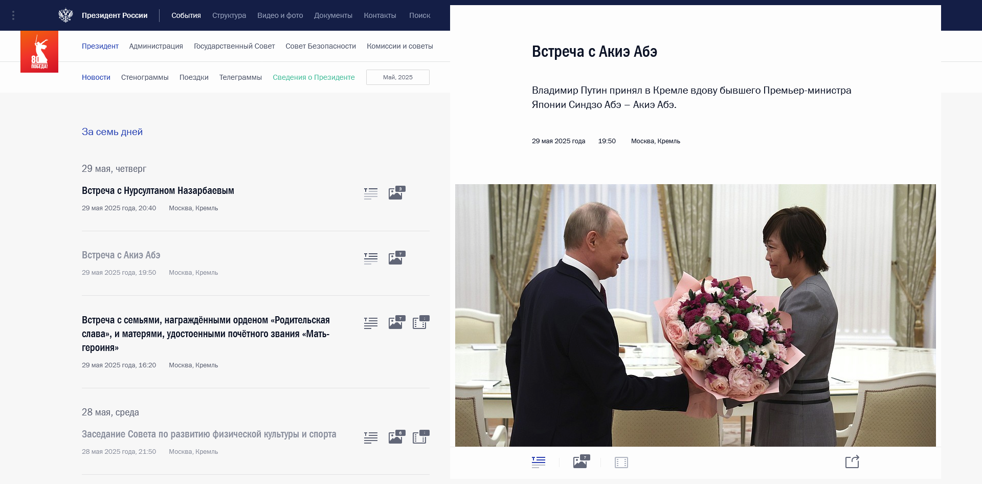Click the video filmstrip icon in article footer

pyautogui.click(x=621, y=463)
